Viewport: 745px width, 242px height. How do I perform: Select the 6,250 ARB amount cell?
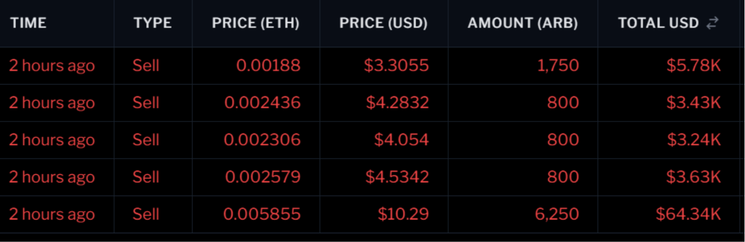(x=557, y=214)
